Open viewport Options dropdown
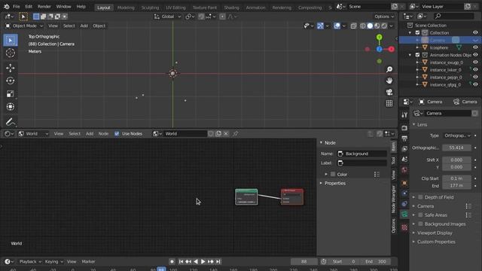Screen dimensions: 482x271 [384, 17]
